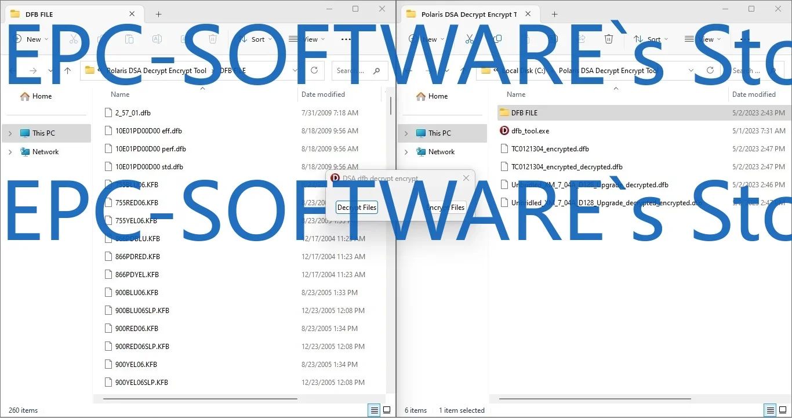Click the Decrypt Files button
Image resolution: width=792 pixels, height=418 pixels.
pyautogui.click(x=357, y=208)
